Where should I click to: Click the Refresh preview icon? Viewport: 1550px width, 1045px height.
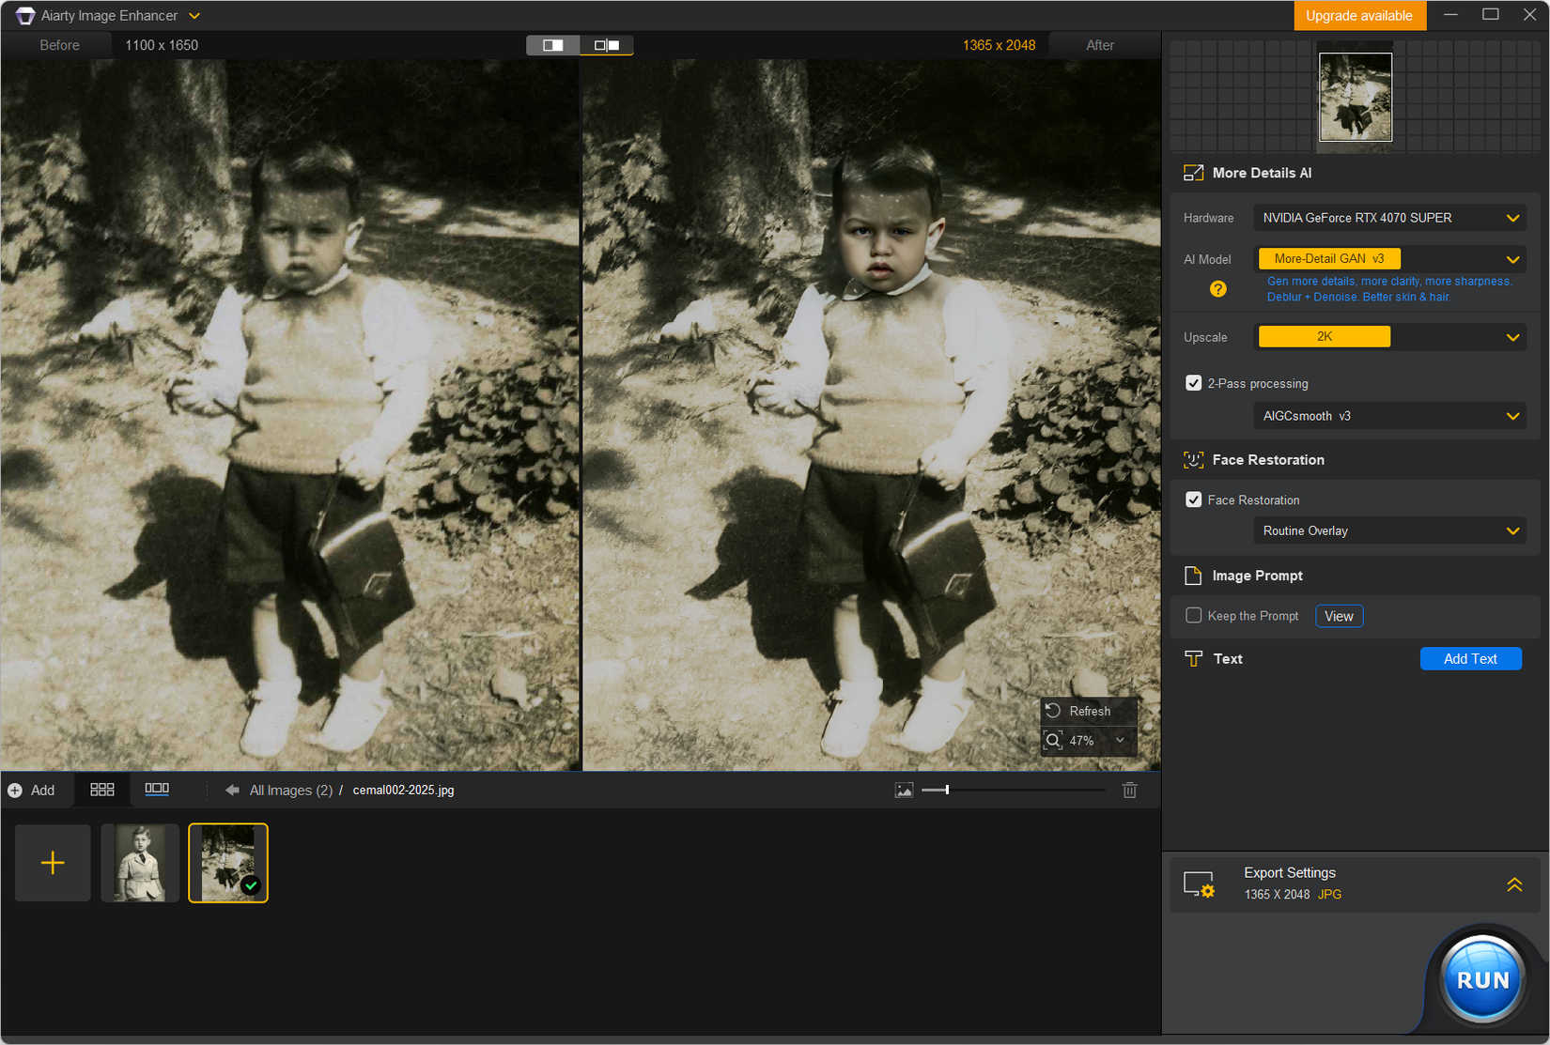point(1053,711)
